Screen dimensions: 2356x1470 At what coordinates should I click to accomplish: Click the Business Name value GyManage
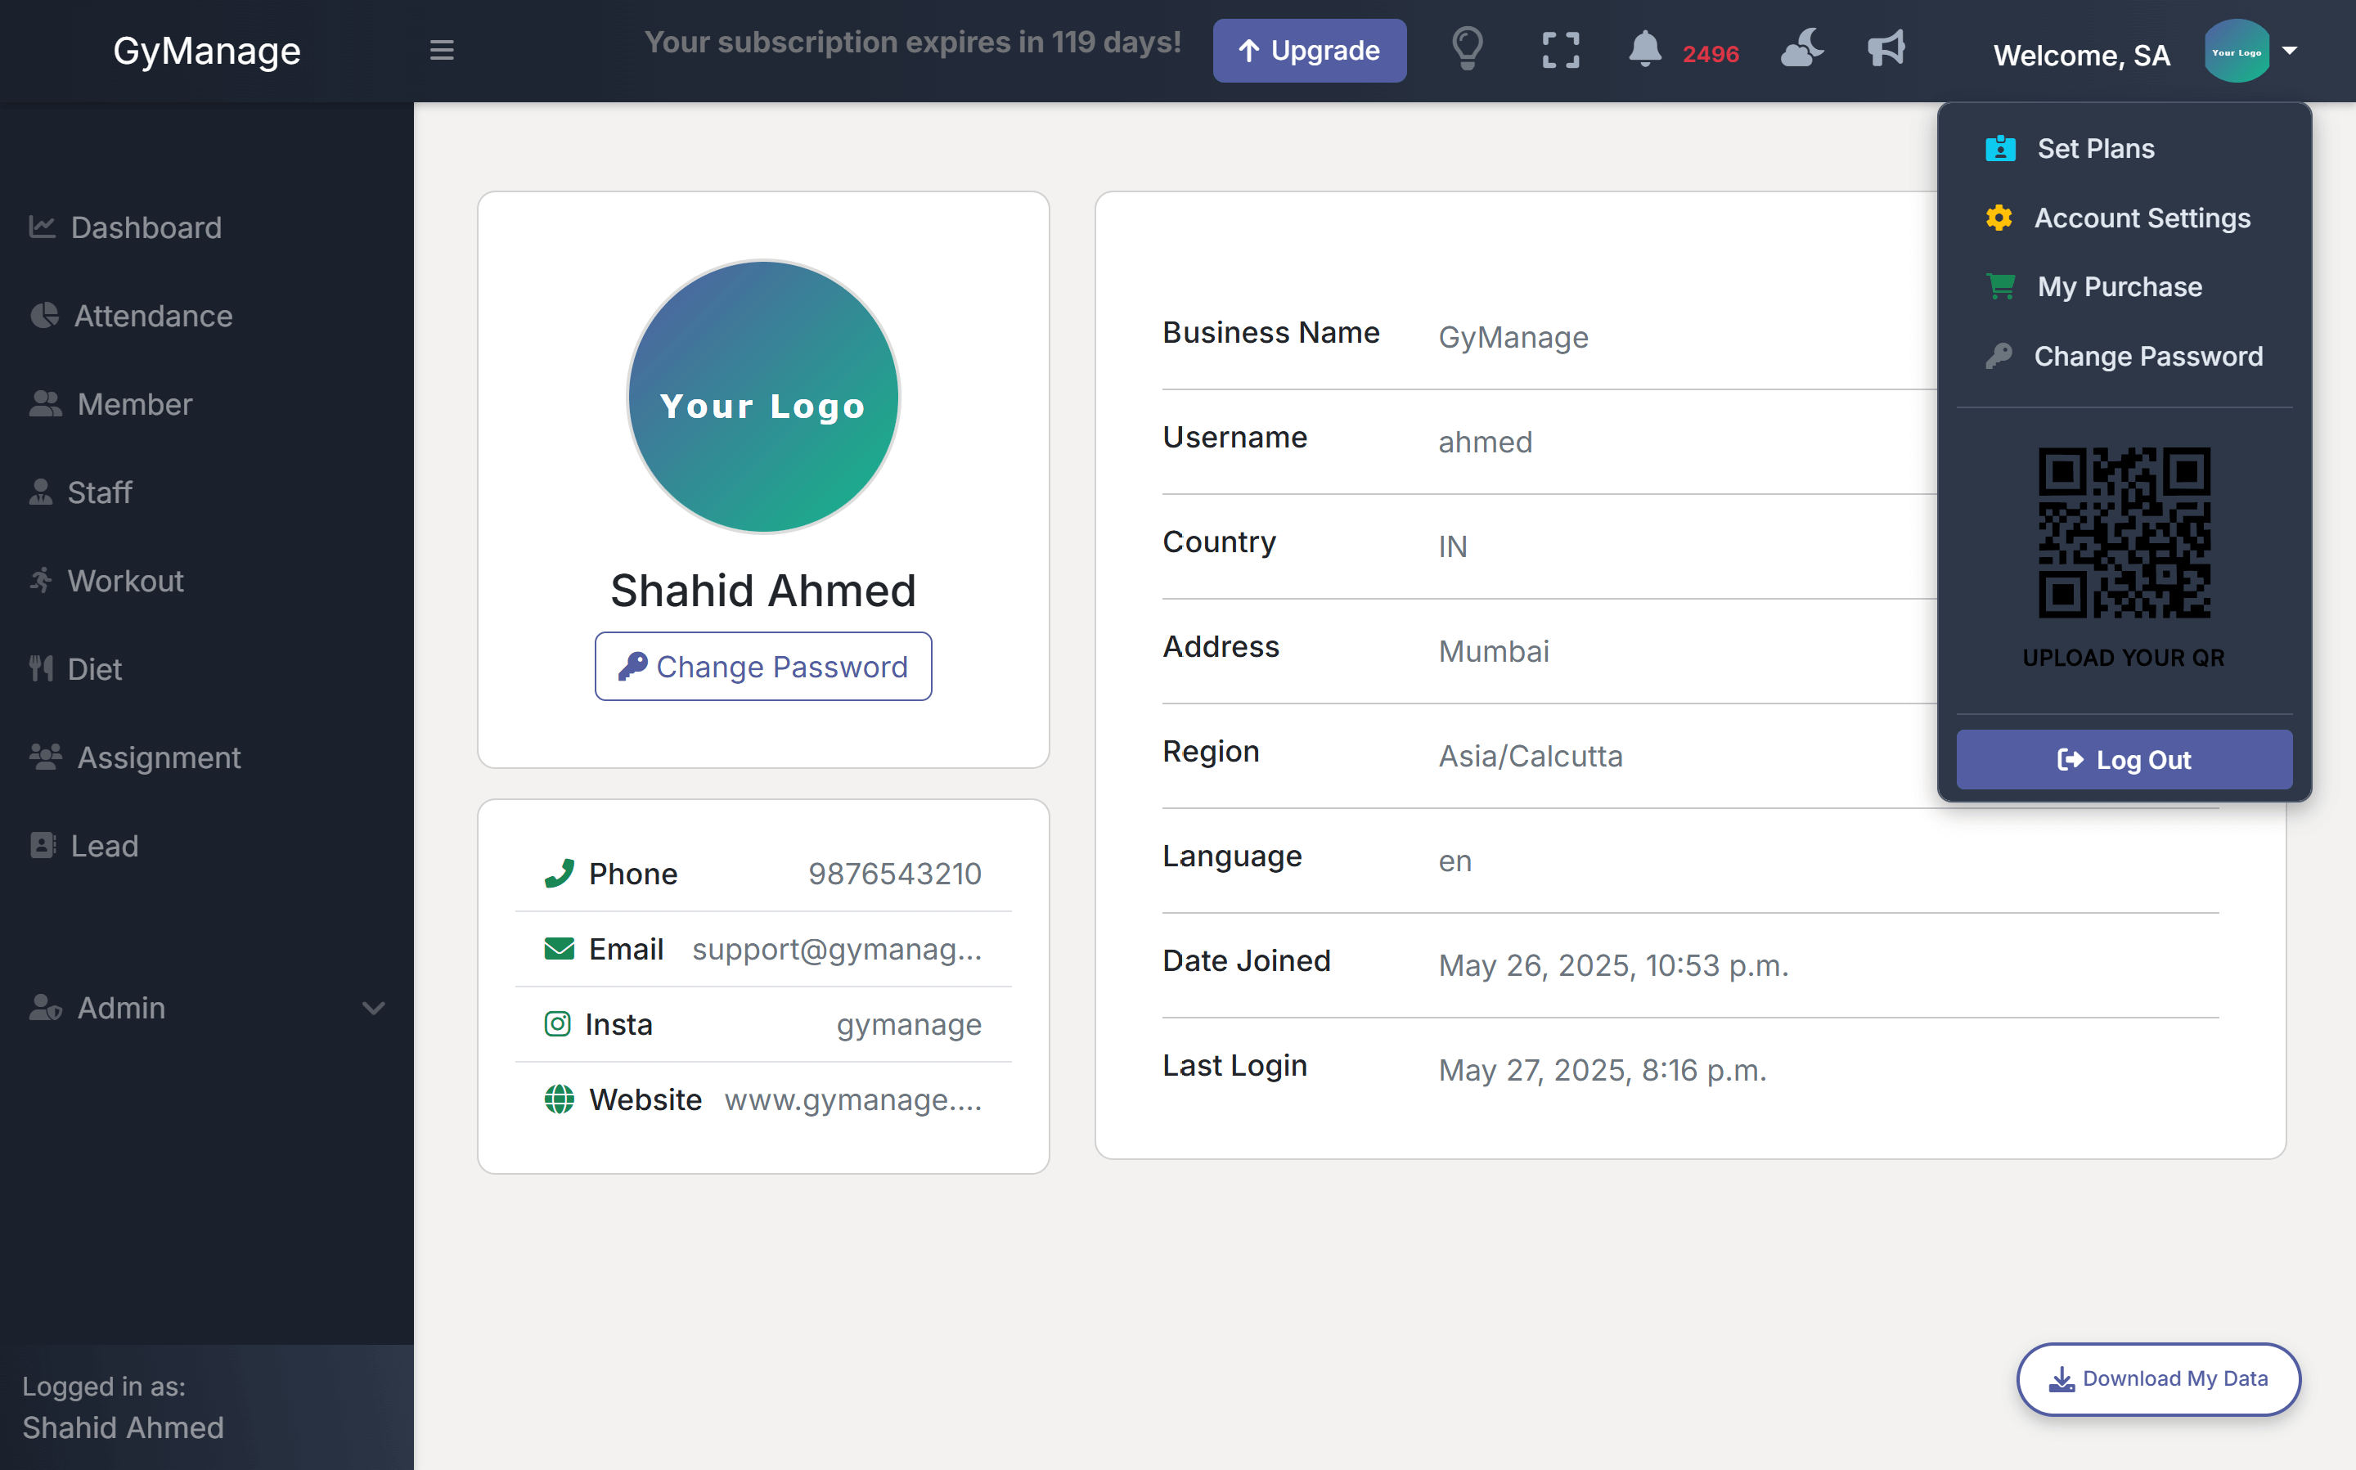click(x=1513, y=337)
